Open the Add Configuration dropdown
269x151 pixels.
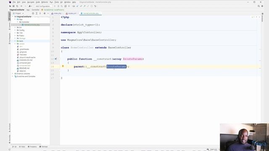[x=42, y=6]
